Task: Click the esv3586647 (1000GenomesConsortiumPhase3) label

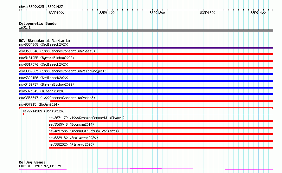Action: tap(57, 98)
